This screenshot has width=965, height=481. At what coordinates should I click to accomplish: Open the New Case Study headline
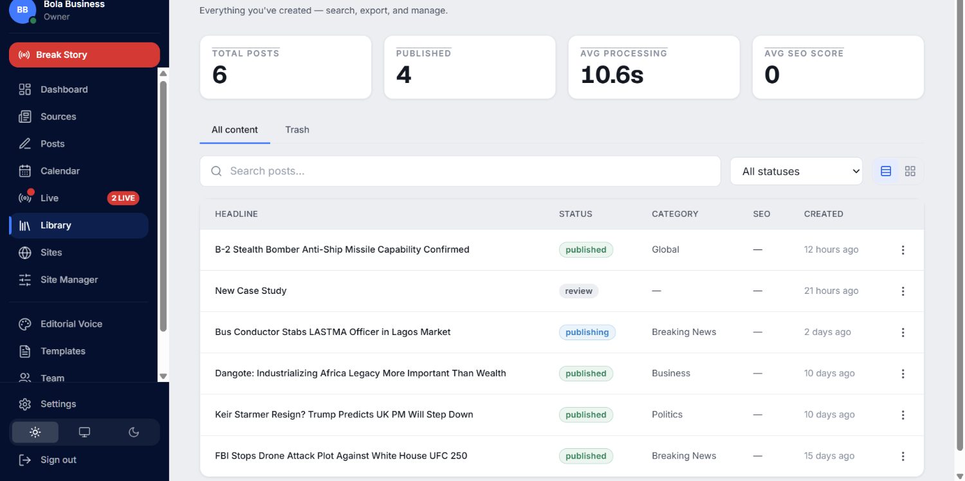[251, 291]
